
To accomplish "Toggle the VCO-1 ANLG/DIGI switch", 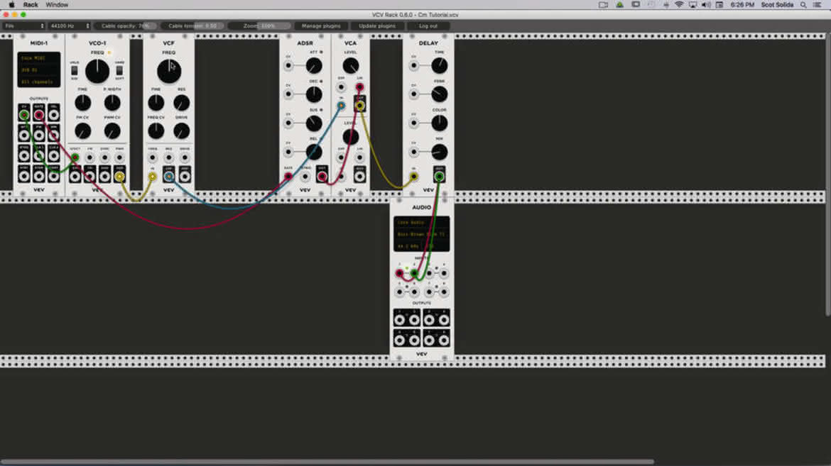I will 74,70.
